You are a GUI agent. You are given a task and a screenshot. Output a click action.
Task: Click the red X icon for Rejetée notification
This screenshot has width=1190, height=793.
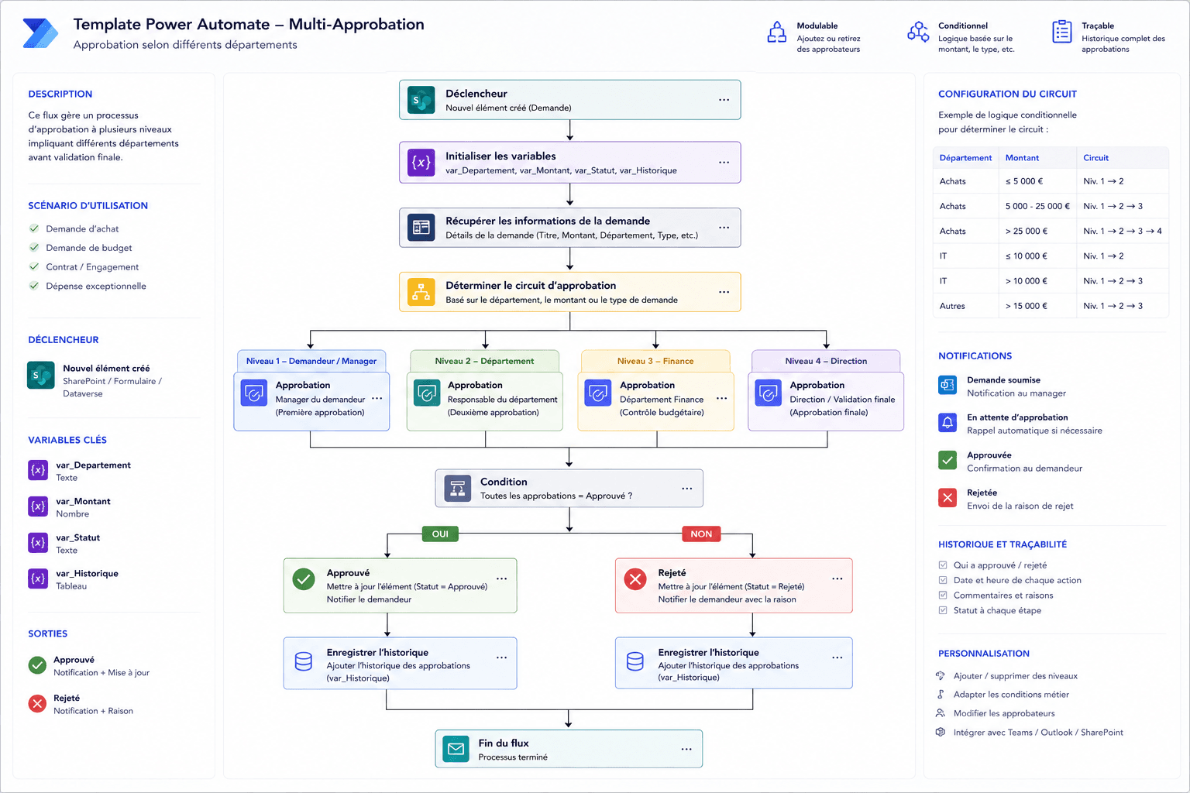point(948,497)
